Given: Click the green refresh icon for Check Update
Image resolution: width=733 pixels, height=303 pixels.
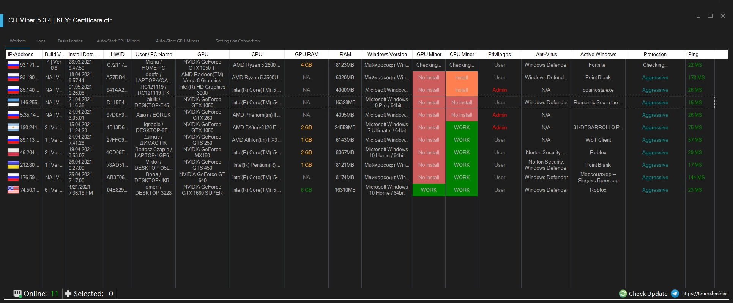Looking at the screenshot, I should point(623,294).
